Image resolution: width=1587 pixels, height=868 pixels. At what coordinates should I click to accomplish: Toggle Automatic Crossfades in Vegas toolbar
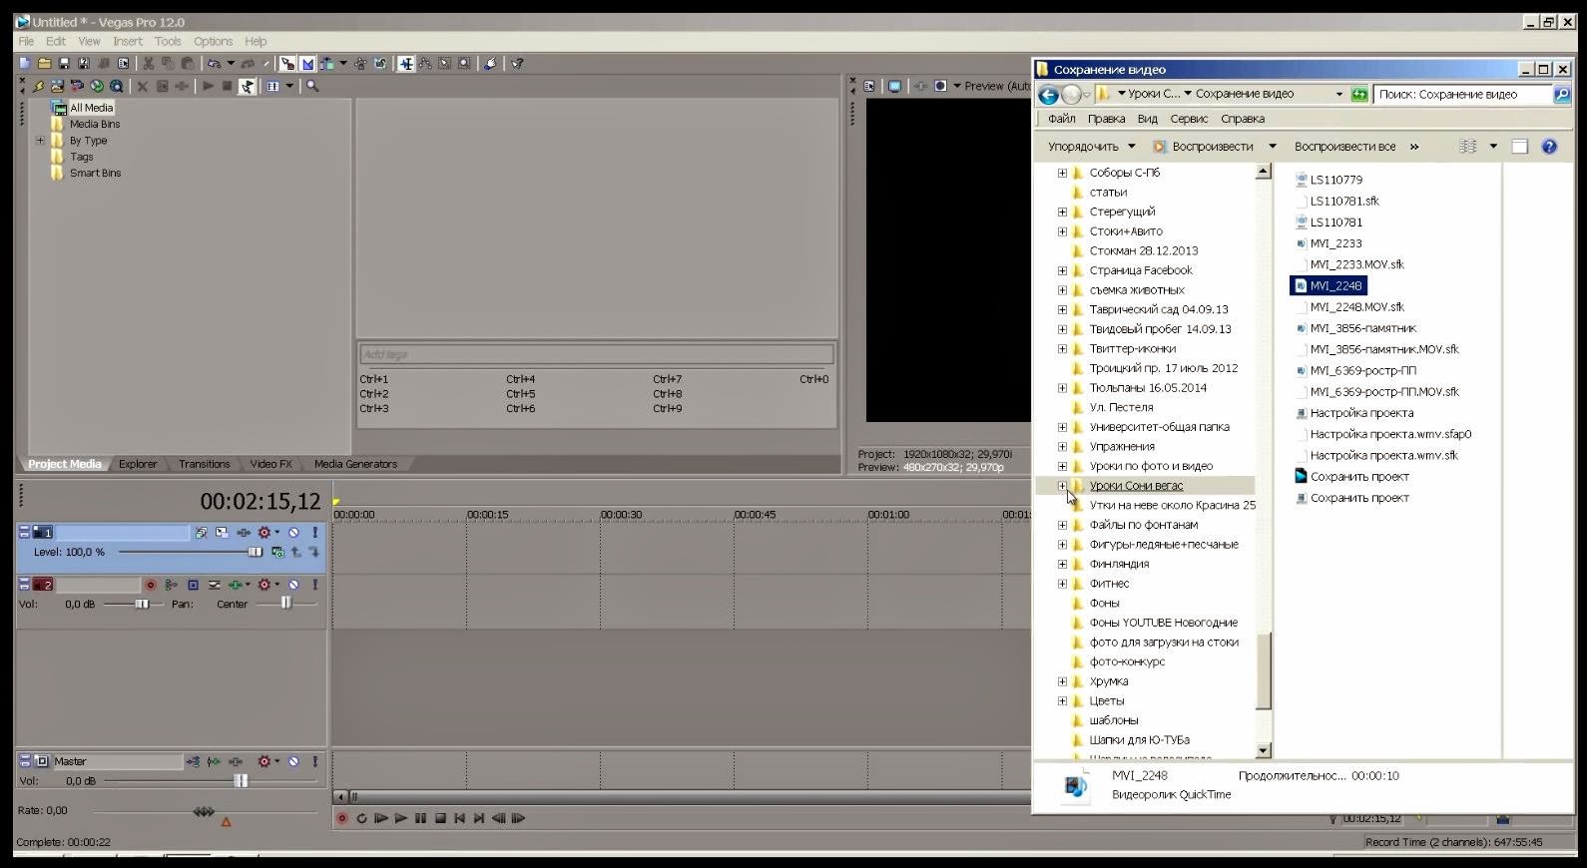point(307,64)
